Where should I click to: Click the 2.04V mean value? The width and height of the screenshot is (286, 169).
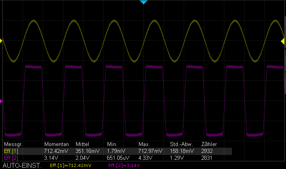pyautogui.click(x=83, y=158)
